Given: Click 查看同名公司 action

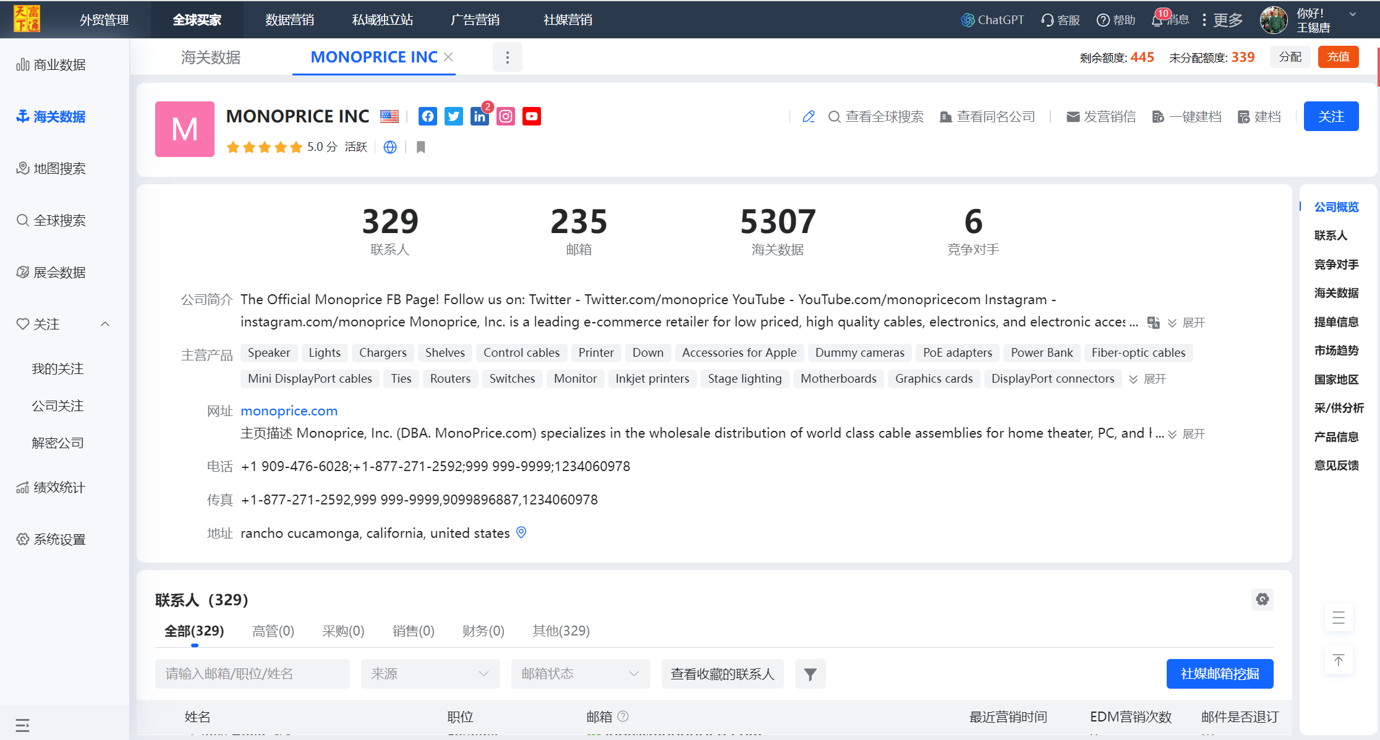Looking at the screenshot, I should 987,117.
